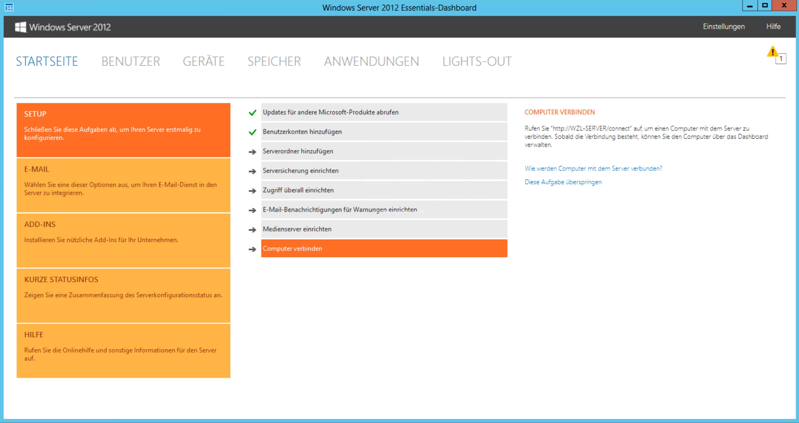The image size is (799, 423).
Task: Click the yellow warning alert icon
Action: point(773,52)
